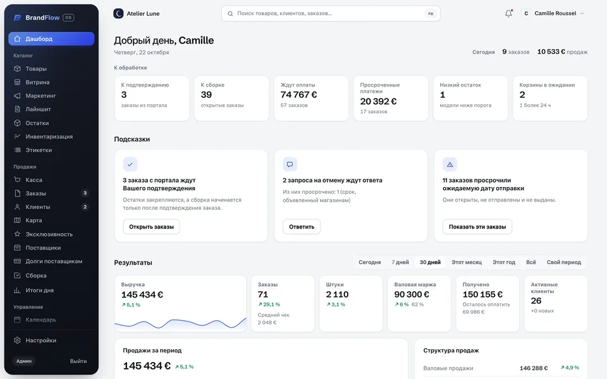This screenshot has width=607, height=379.
Task: Click the Ответить button
Action: [302, 227]
